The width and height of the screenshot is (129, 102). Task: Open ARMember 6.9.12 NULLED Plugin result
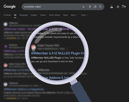(58, 53)
